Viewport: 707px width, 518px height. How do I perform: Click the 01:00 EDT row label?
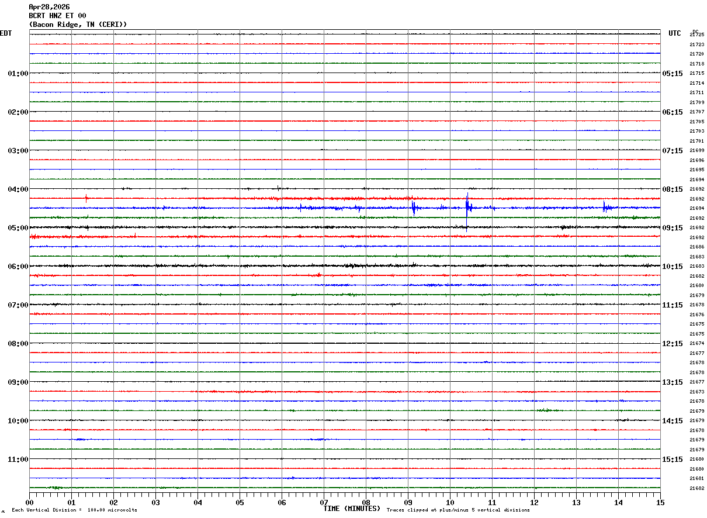click(18, 74)
